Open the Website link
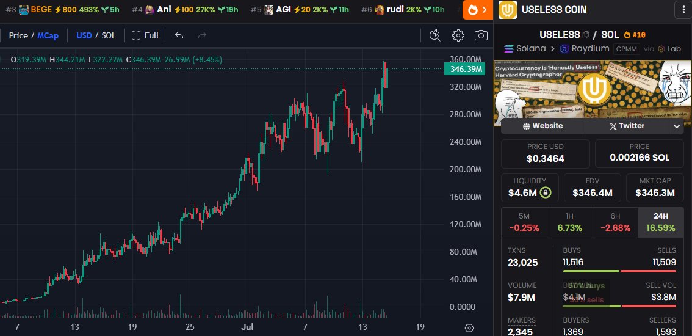692x336 pixels. [x=542, y=126]
